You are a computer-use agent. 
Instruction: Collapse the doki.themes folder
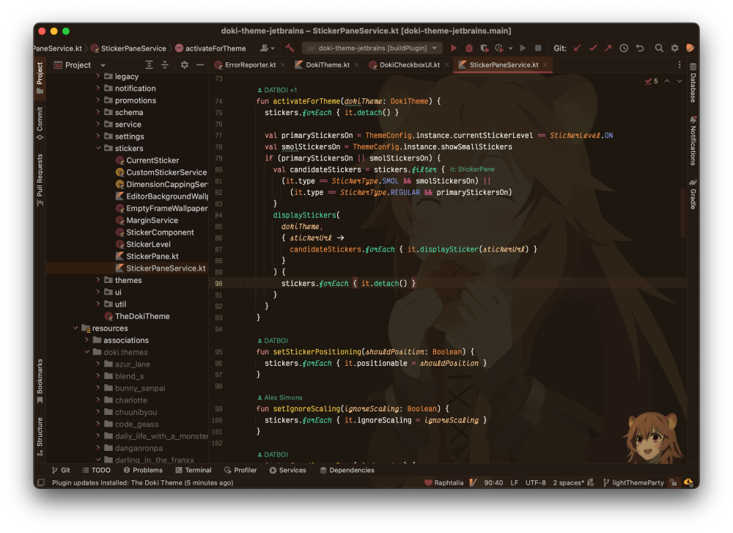[87, 352]
